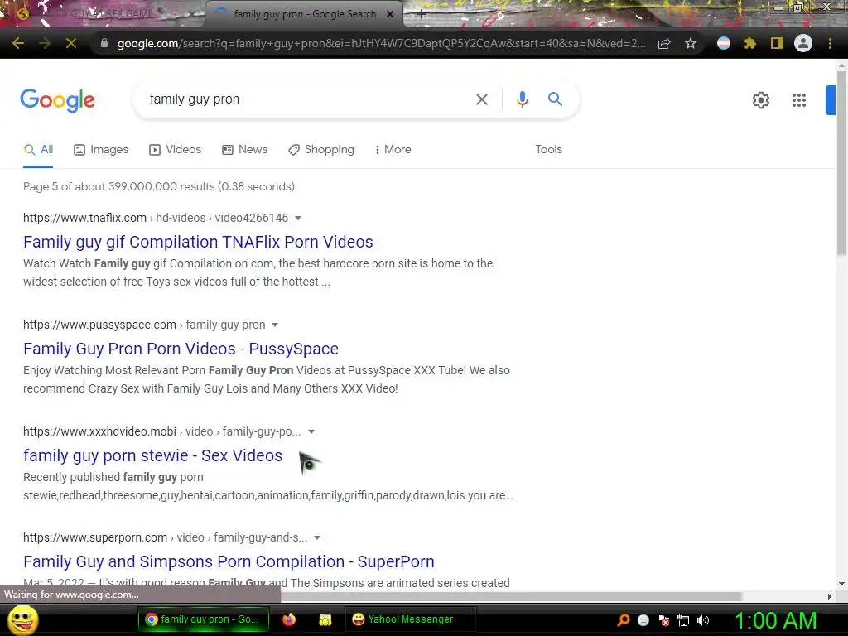Click the horizontal scrollbar thumb
The image size is (848, 636).
click(511, 596)
